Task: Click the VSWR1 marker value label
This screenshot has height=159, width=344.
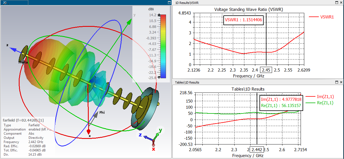Action: pyautogui.click(x=244, y=20)
